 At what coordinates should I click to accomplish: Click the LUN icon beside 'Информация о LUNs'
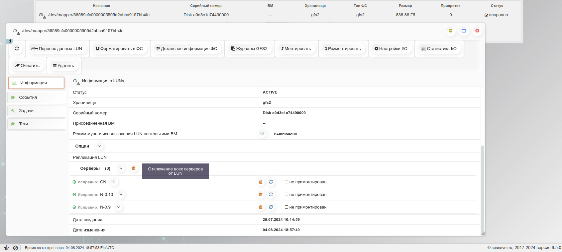coord(76,82)
